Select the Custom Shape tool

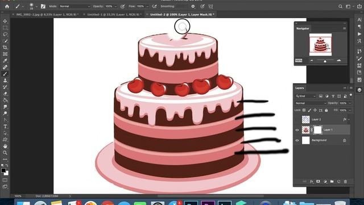pos(5,140)
